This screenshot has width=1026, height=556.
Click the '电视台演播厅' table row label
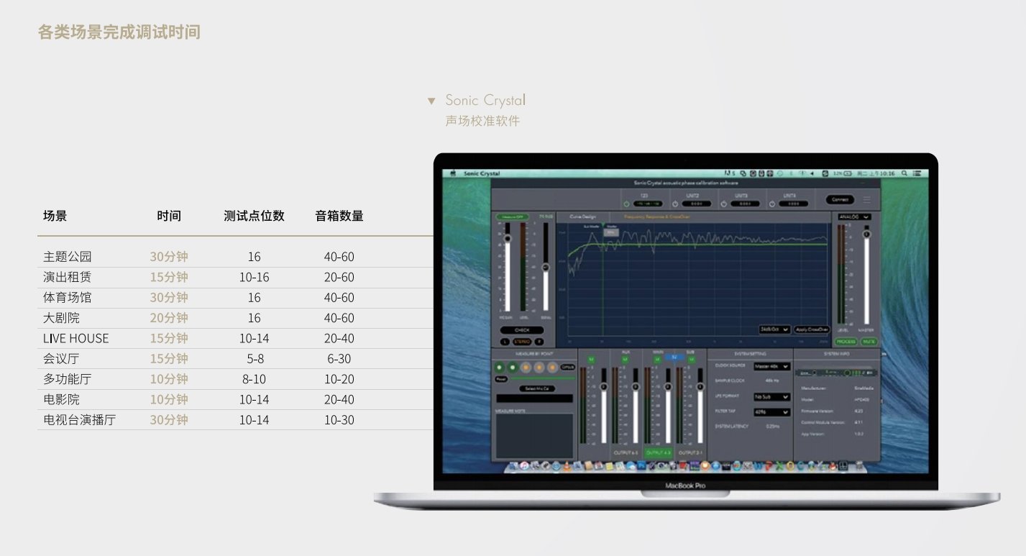[x=80, y=420]
